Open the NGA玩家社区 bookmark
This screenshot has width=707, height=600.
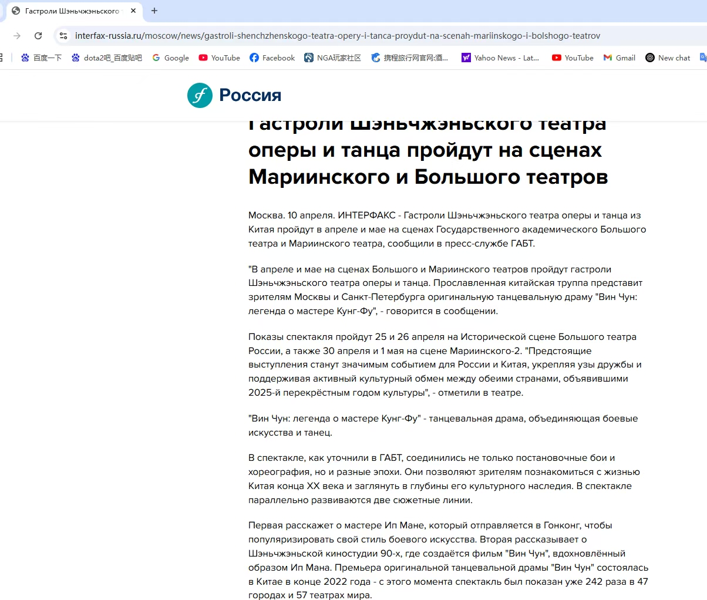pos(332,58)
